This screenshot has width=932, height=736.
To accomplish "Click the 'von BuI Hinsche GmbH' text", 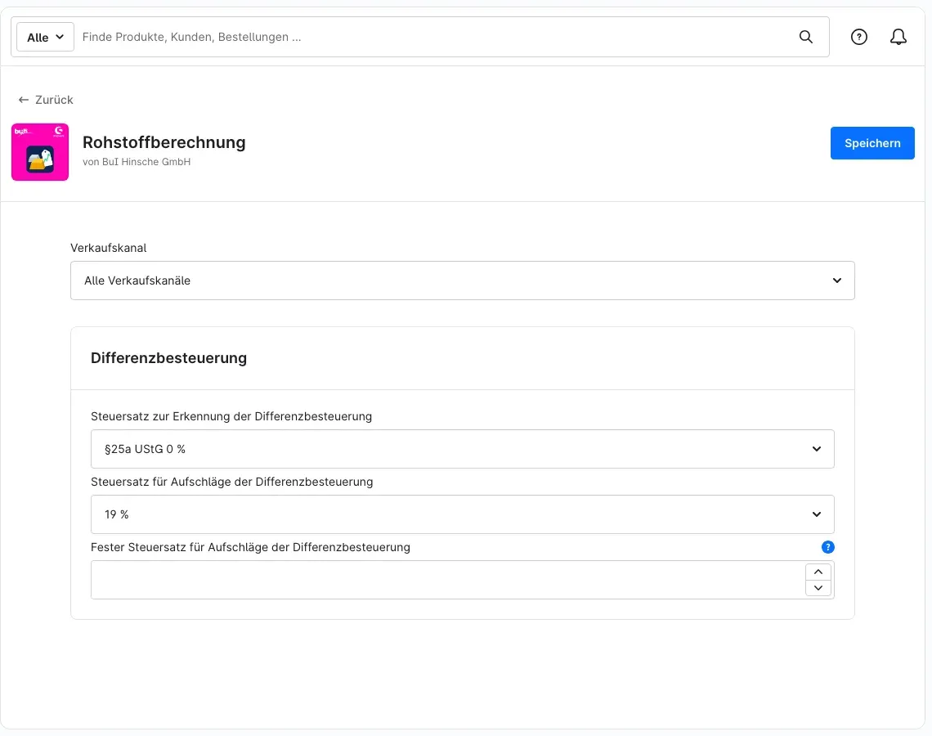I will (x=137, y=162).
